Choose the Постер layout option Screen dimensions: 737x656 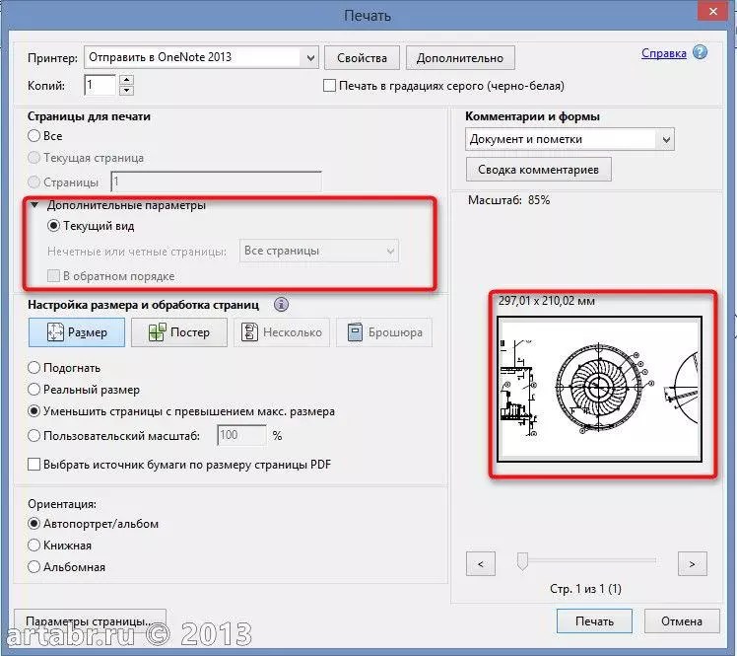(178, 332)
